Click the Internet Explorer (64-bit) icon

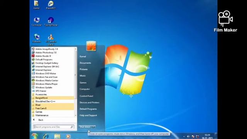click(x=33, y=66)
